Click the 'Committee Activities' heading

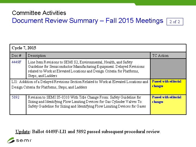coord(39,13)
